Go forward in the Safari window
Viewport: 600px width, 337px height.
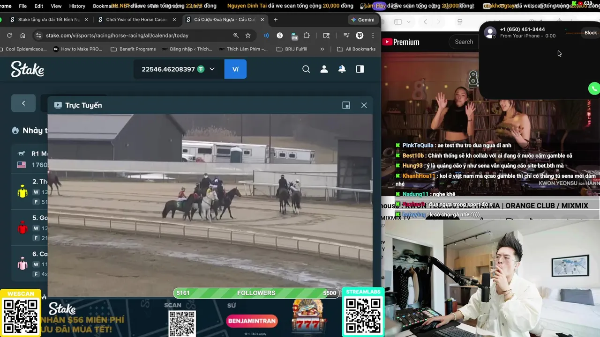[x=439, y=22]
